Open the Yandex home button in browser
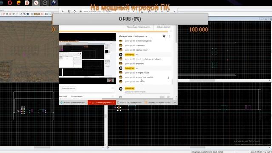 69,11
